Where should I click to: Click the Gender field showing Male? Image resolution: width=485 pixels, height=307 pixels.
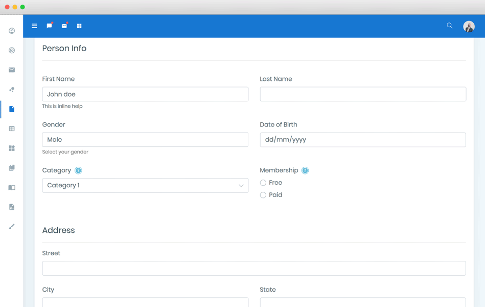[145, 140]
